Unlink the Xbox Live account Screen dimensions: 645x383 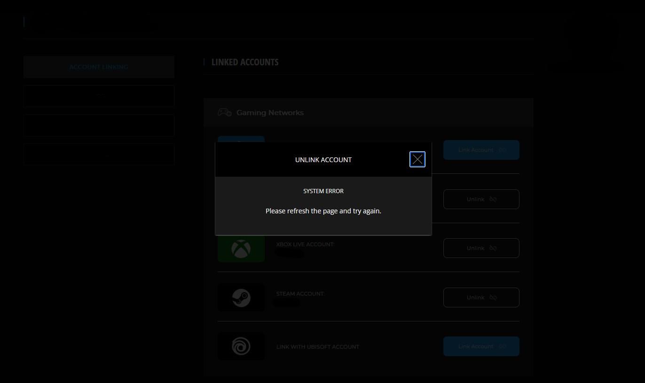481,248
